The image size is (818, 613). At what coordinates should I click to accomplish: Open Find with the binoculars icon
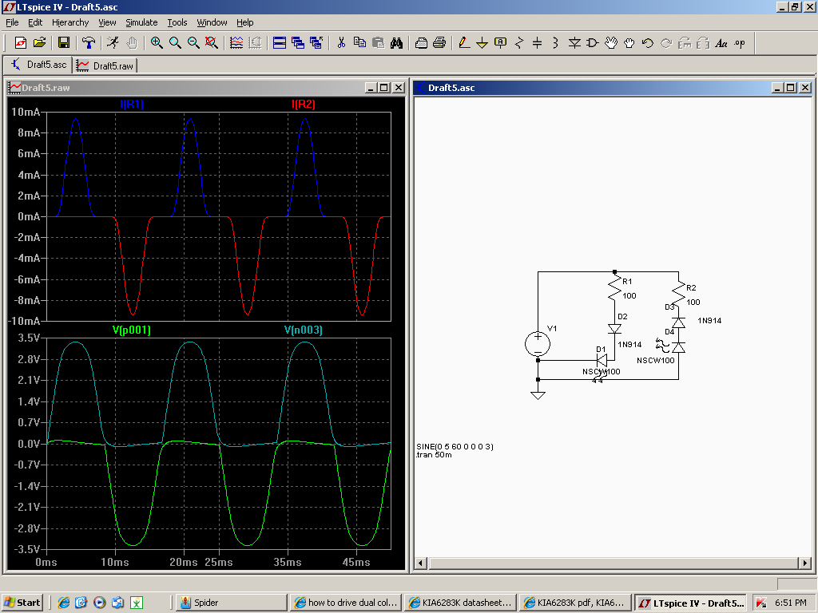pyautogui.click(x=396, y=43)
